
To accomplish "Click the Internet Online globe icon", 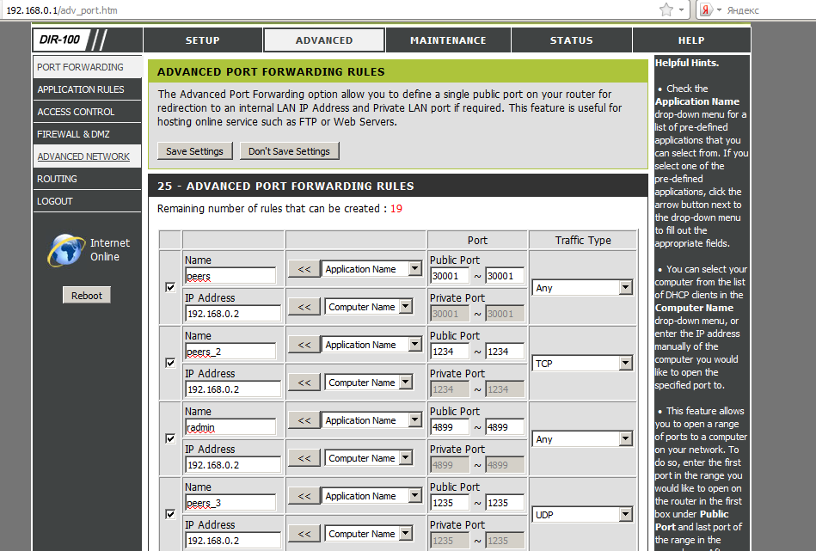I will (66, 249).
